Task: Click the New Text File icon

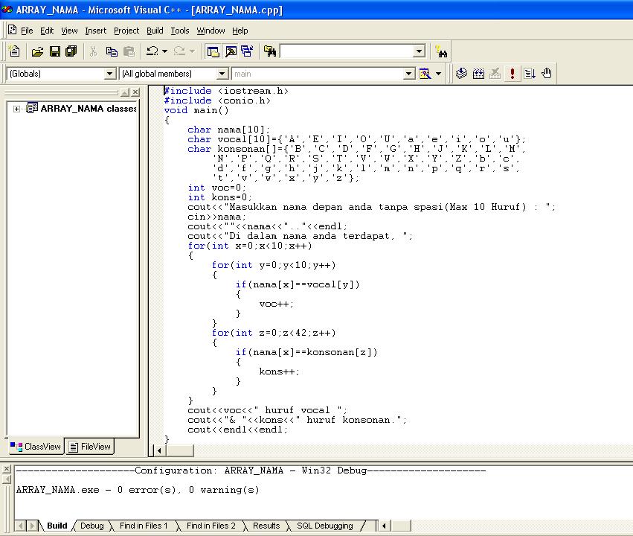Action: coord(14,51)
